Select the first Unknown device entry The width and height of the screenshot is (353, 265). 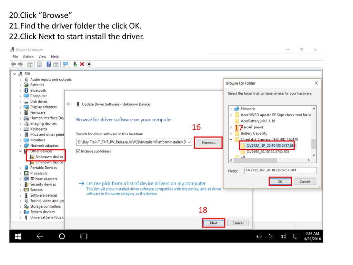tap(50, 157)
